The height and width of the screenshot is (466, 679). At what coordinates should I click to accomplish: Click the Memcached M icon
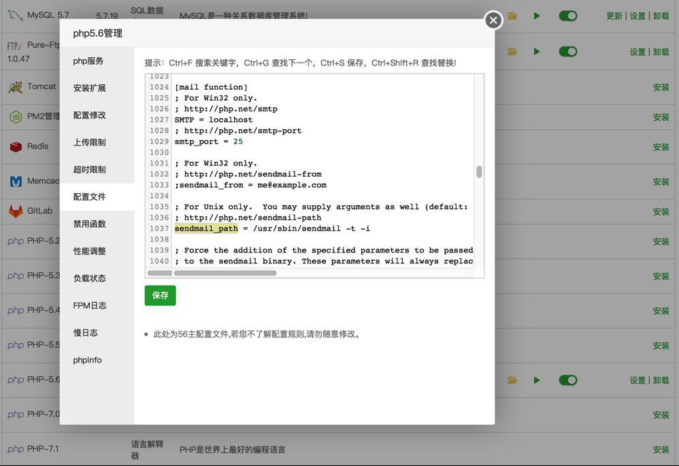16,182
